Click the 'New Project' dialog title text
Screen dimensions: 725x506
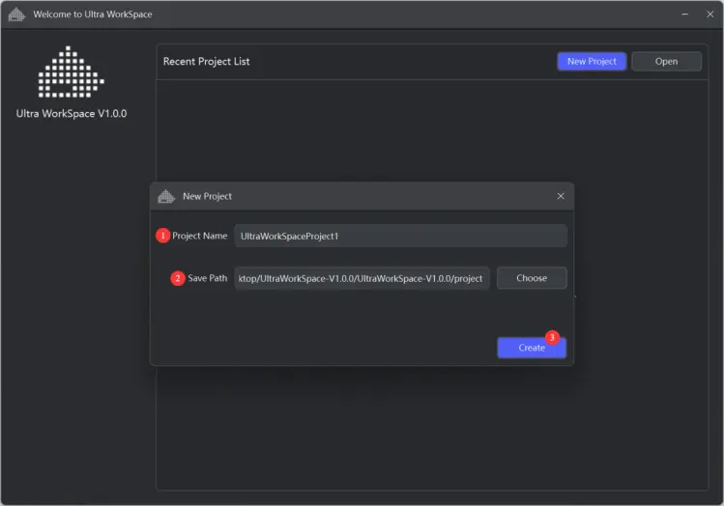pyautogui.click(x=207, y=196)
